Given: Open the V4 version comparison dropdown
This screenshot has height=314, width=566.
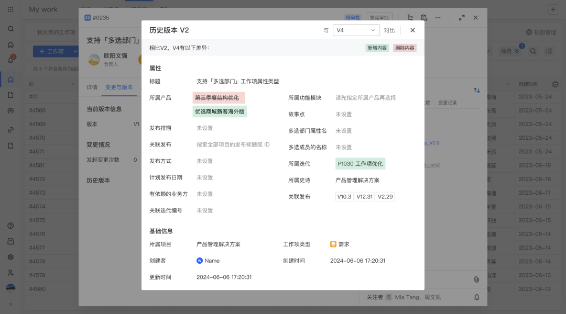Looking at the screenshot, I should pos(356,30).
